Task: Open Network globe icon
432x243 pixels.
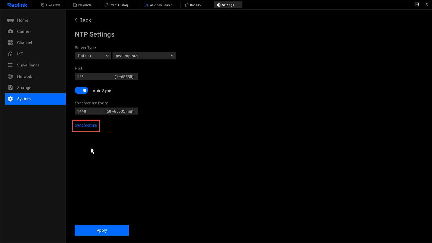Action: point(10,76)
